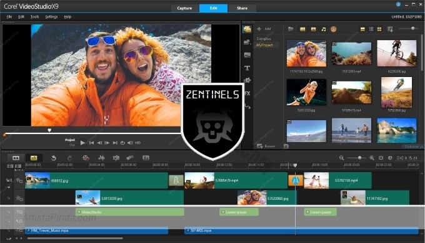Image resolution: width=425 pixels, height=243 pixels.
Task: Click the preview scrubber handle
Action: 49,130
